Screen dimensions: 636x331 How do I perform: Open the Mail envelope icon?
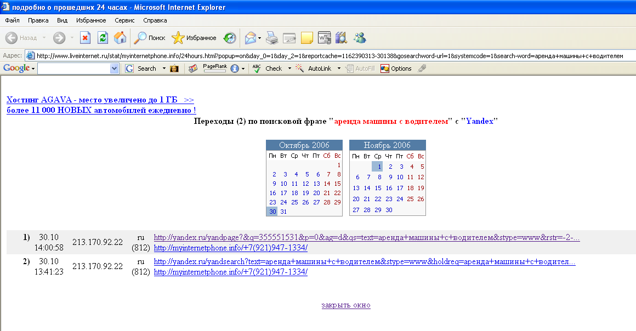[x=251, y=38]
